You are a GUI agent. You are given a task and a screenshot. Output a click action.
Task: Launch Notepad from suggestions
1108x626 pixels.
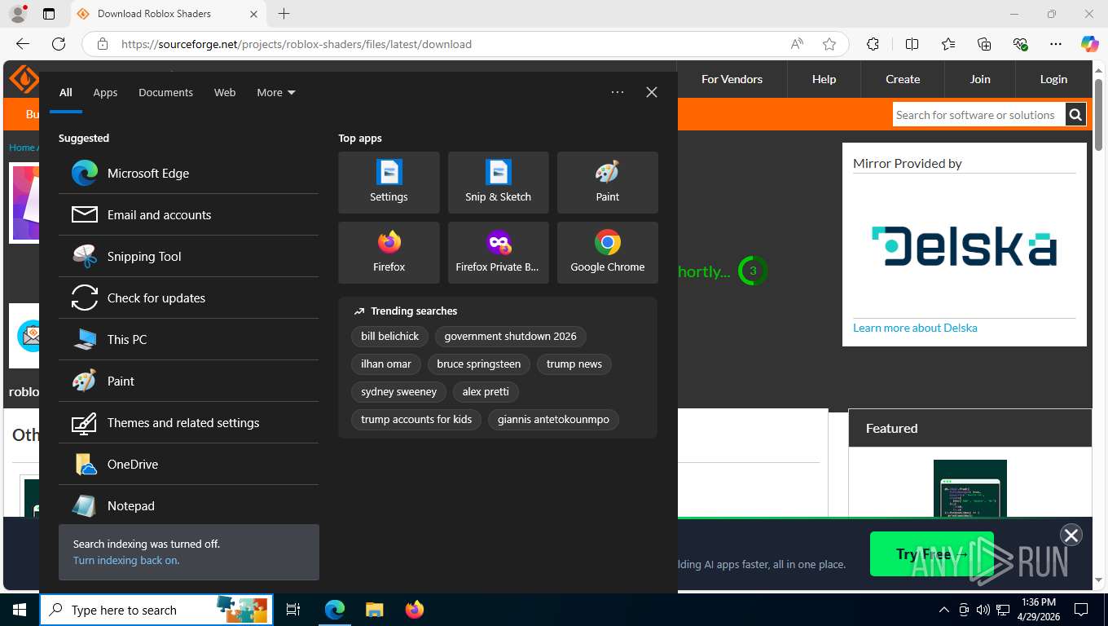[x=188, y=505]
